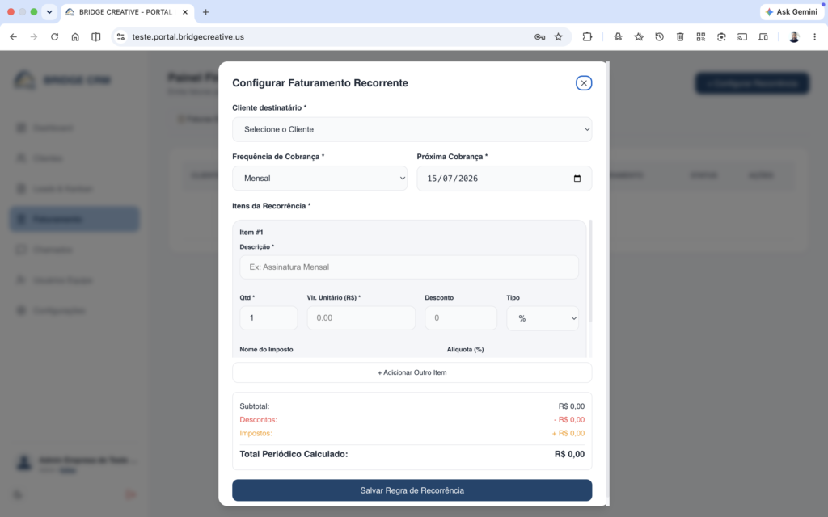This screenshot has height=517, width=828.
Task: Go to browser home page icon
Action: (x=75, y=37)
